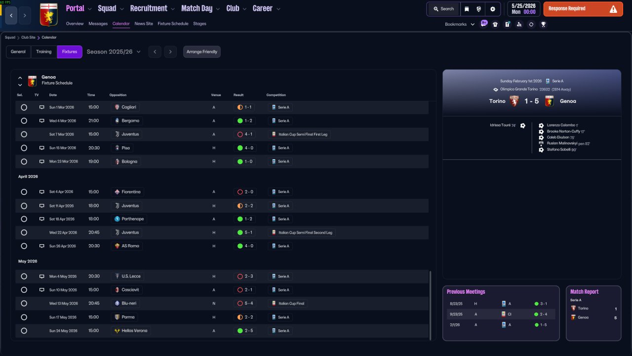
Task: Go to next season with right arrow
Action: [170, 52]
